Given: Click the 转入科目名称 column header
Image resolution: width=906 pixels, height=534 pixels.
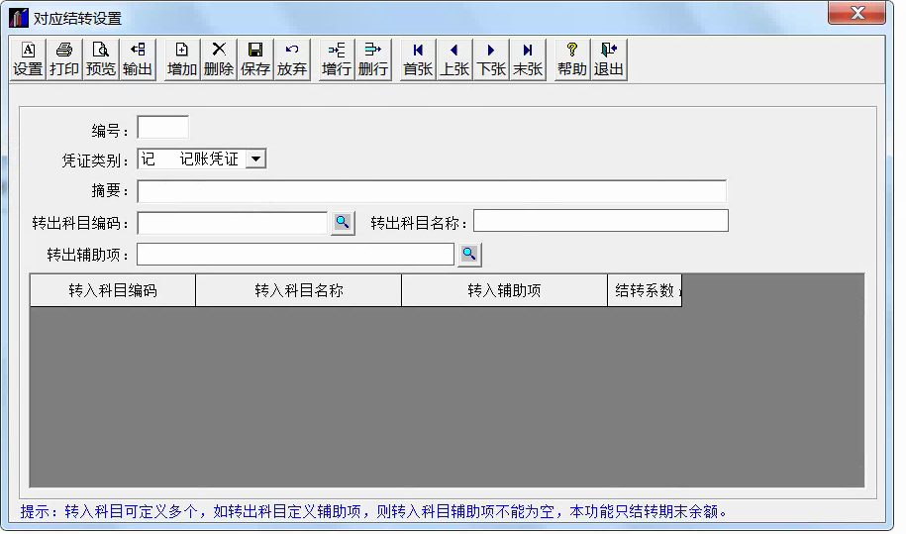Looking at the screenshot, I should tap(299, 290).
